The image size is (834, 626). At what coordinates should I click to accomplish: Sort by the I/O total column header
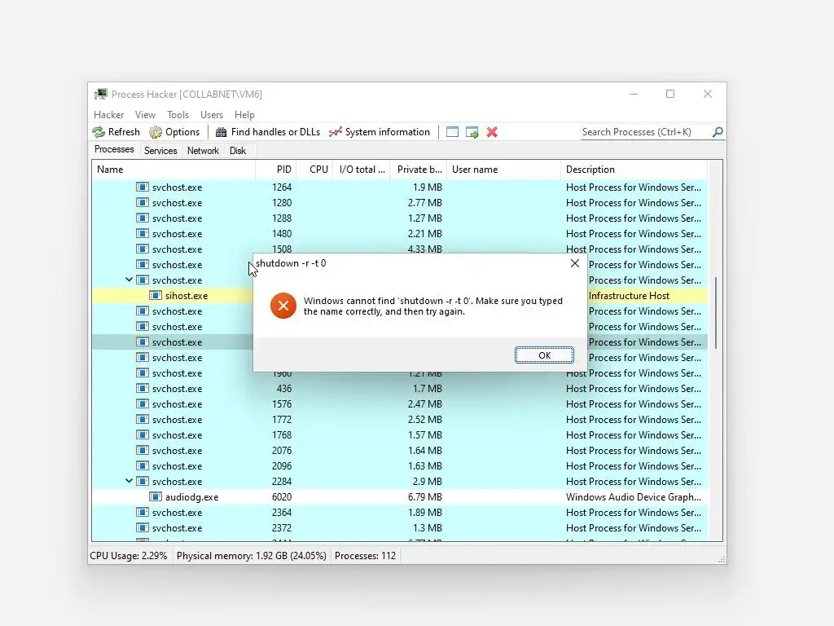coord(362,170)
